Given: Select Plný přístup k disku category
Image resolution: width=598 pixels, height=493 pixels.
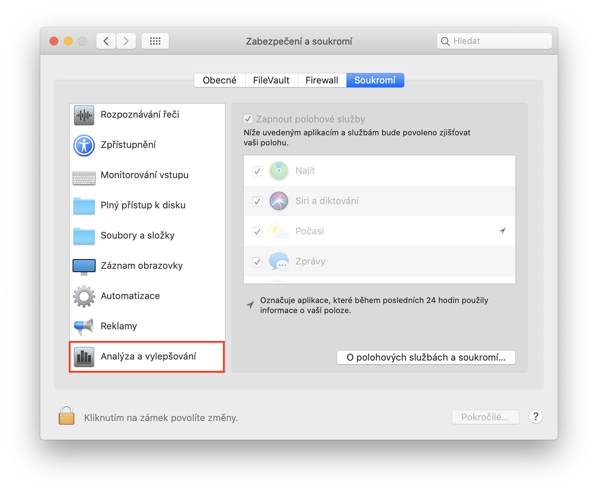Looking at the screenshot, I should tap(147, 206).
